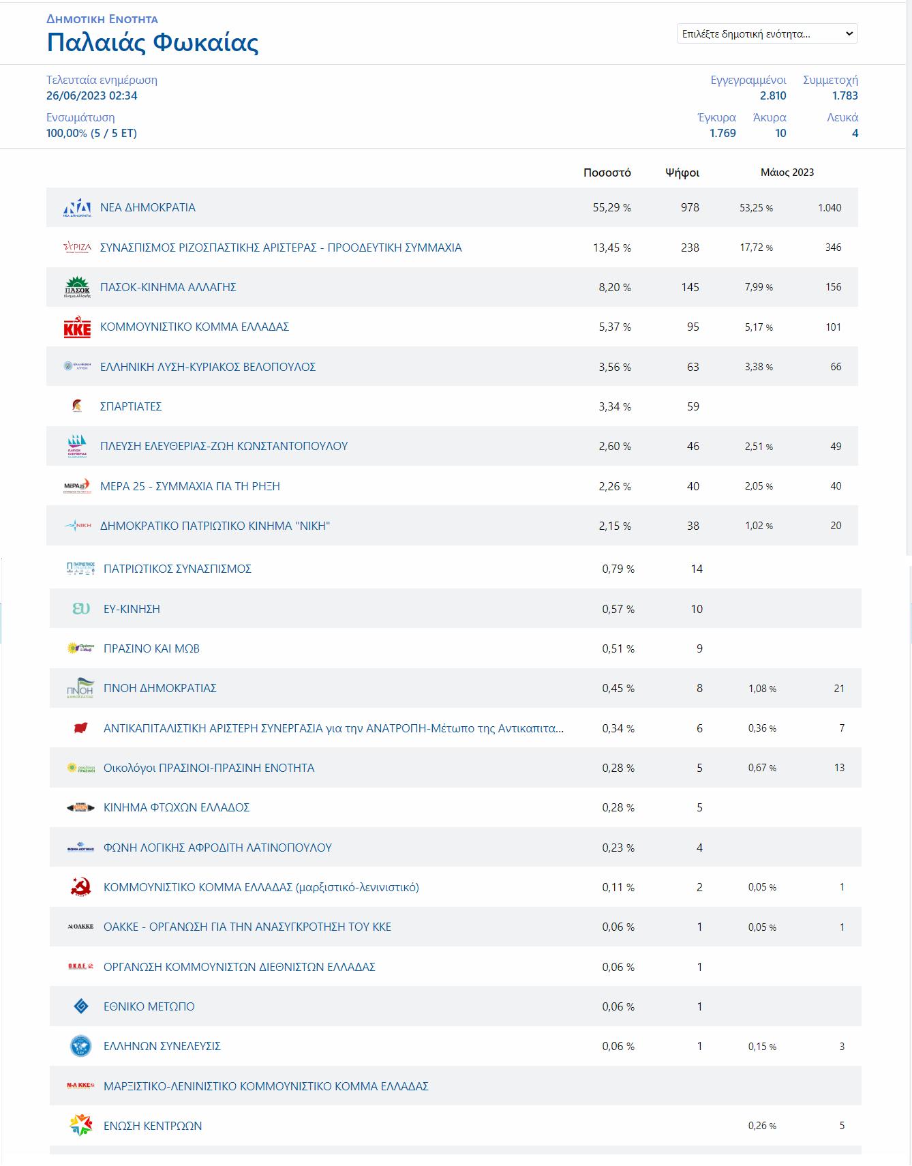Select ΠΑΤΡΙΩΤΙΚΟΣ ΣΥΝΑΣΠΙΣΜΟΣ name
This screenshot has width=912, height=1166.
[177, 569]
